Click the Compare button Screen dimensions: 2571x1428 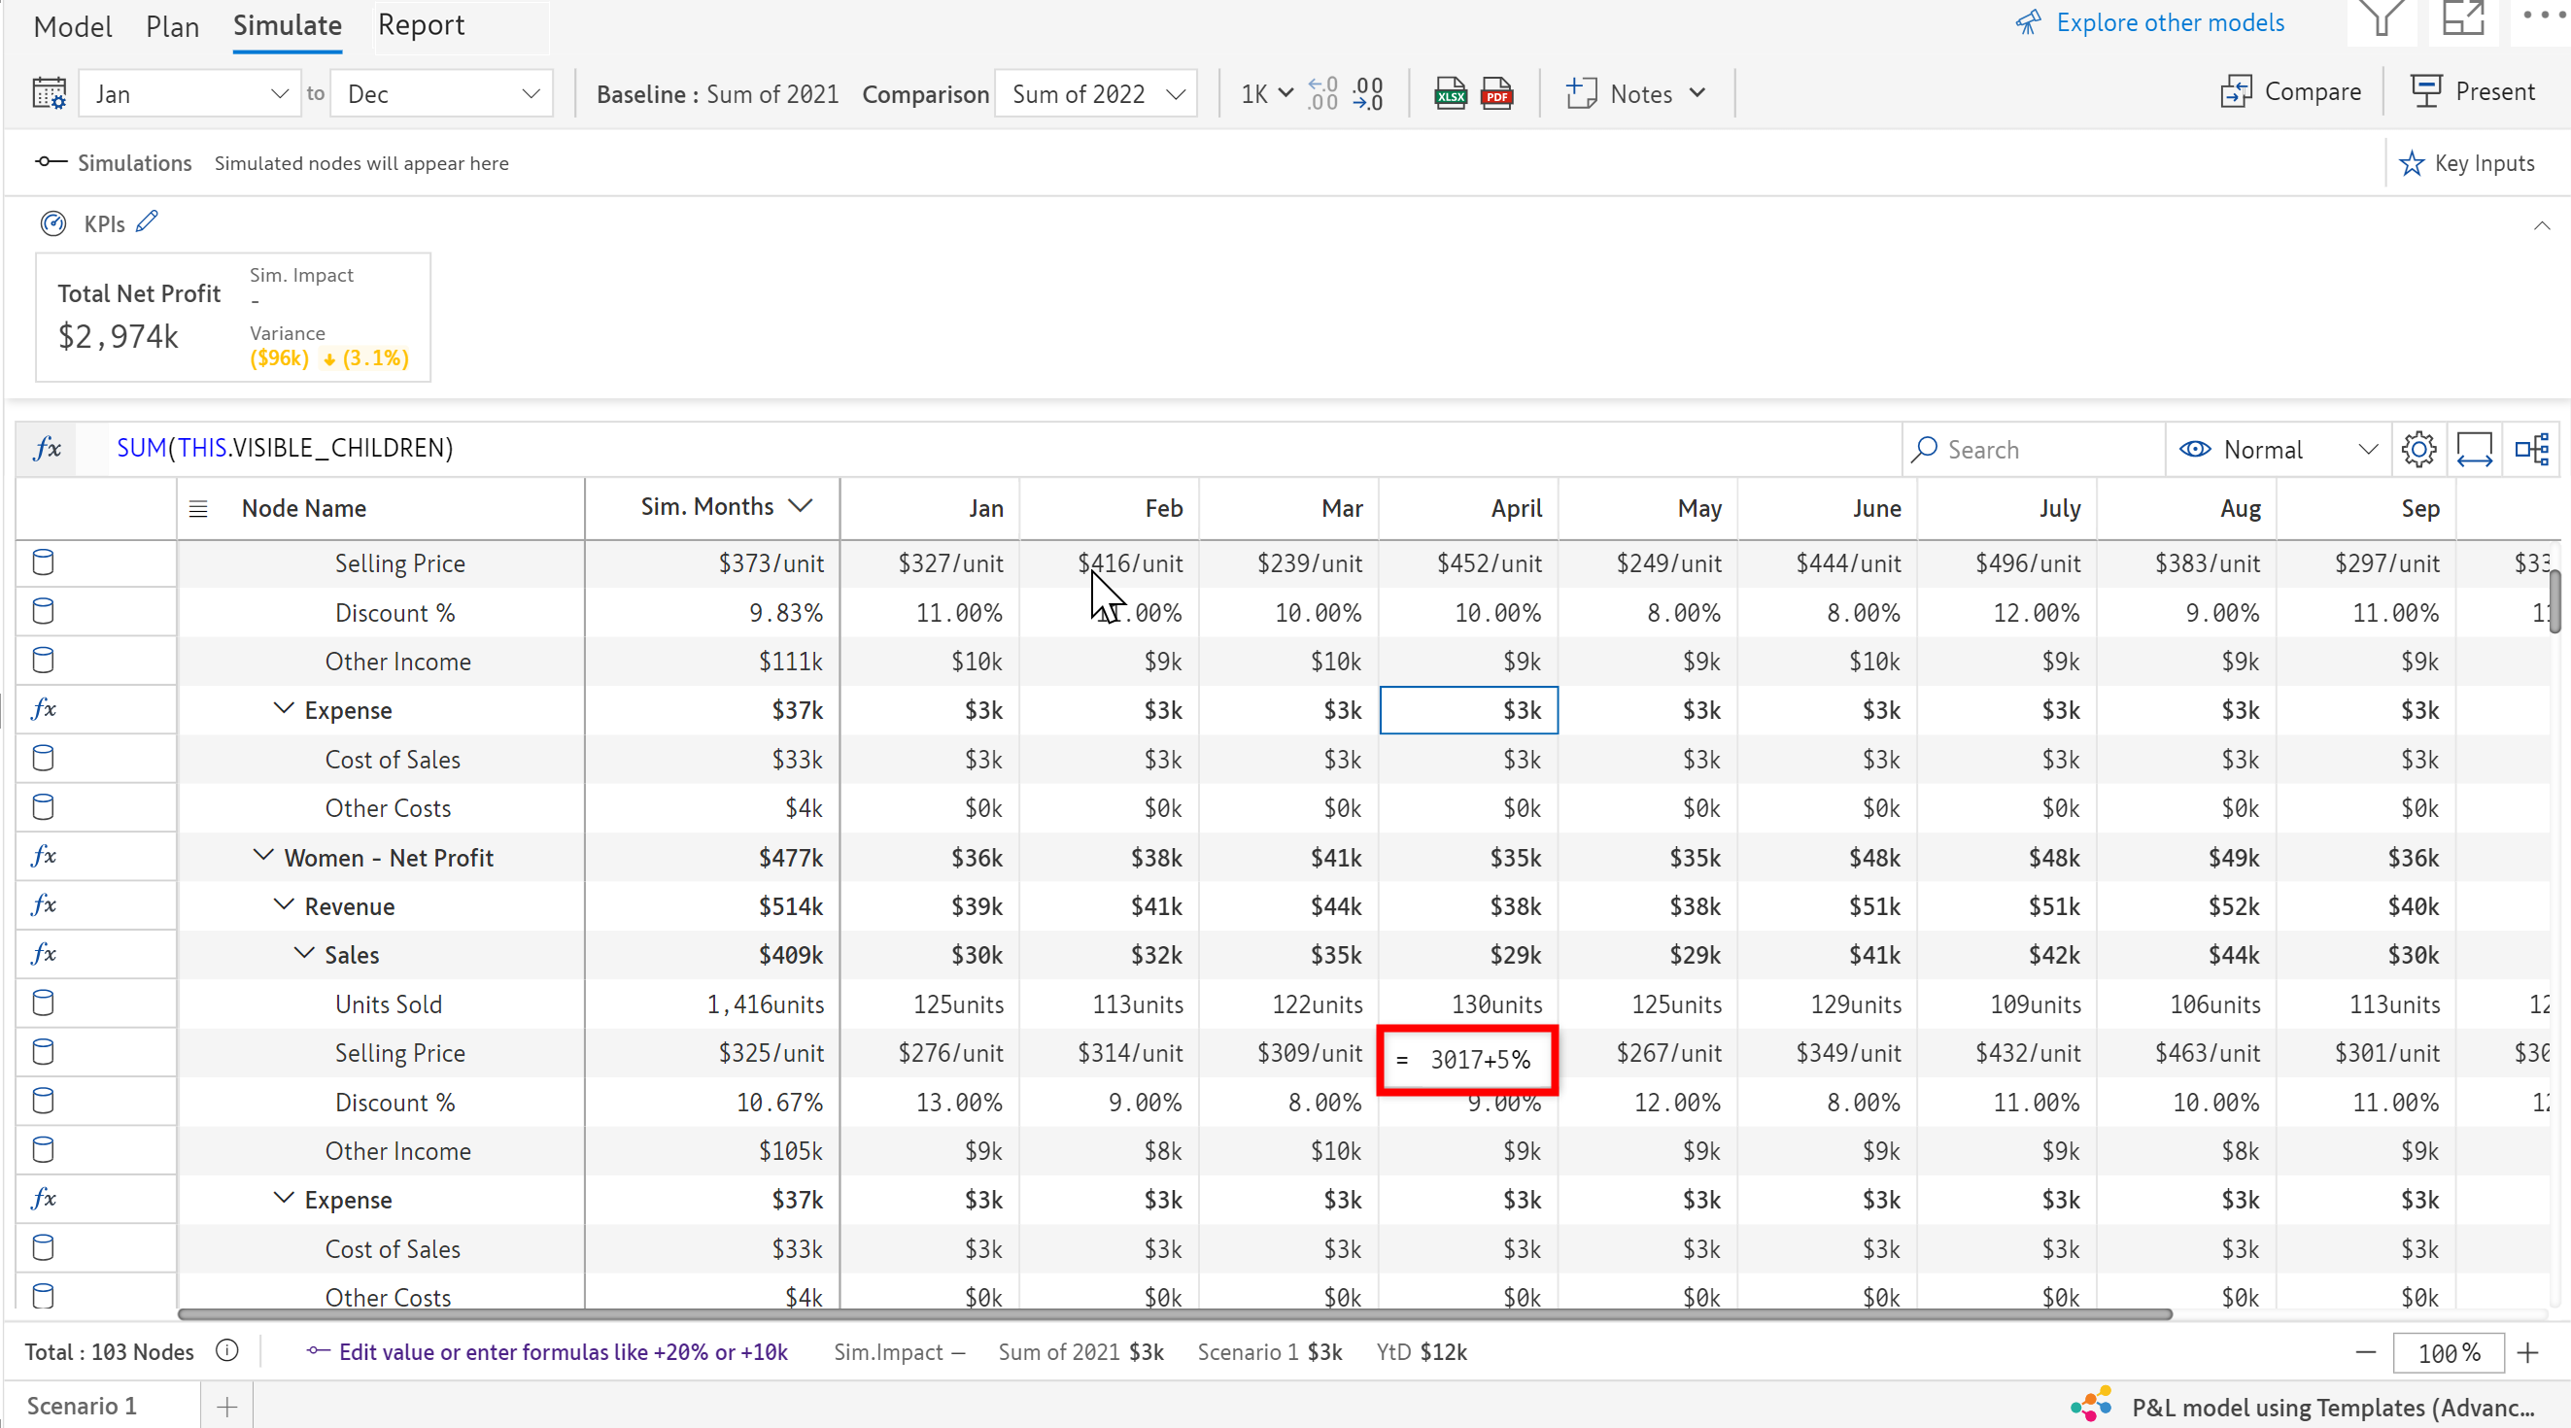pyautogui.click(x=2290, y=92)
